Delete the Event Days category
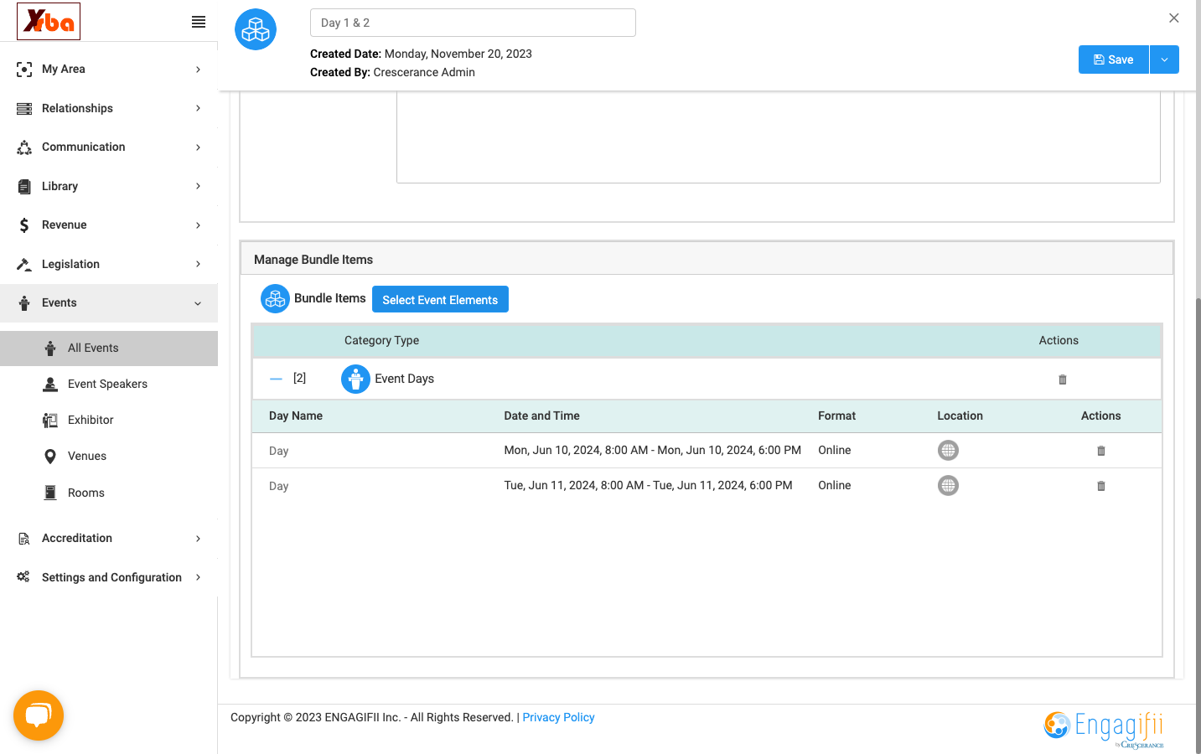Viewport: 1201px width, 754px height. (x=1063, y=380)
